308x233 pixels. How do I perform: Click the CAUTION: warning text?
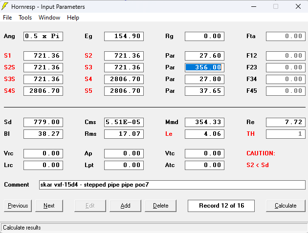pyautogui.click(x=261, y=153)
